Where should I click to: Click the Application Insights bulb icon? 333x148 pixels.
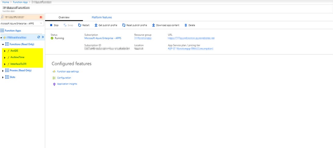pyautogui.click(x=54, y=84)
